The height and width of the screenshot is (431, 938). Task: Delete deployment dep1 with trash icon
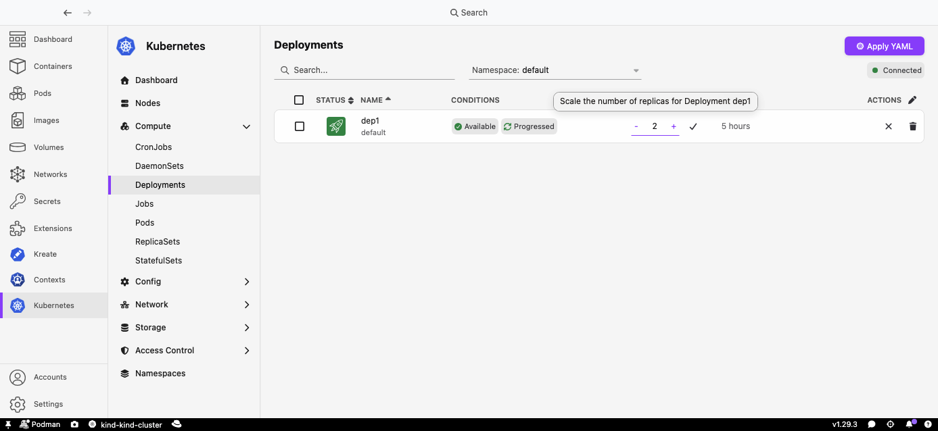913,126
